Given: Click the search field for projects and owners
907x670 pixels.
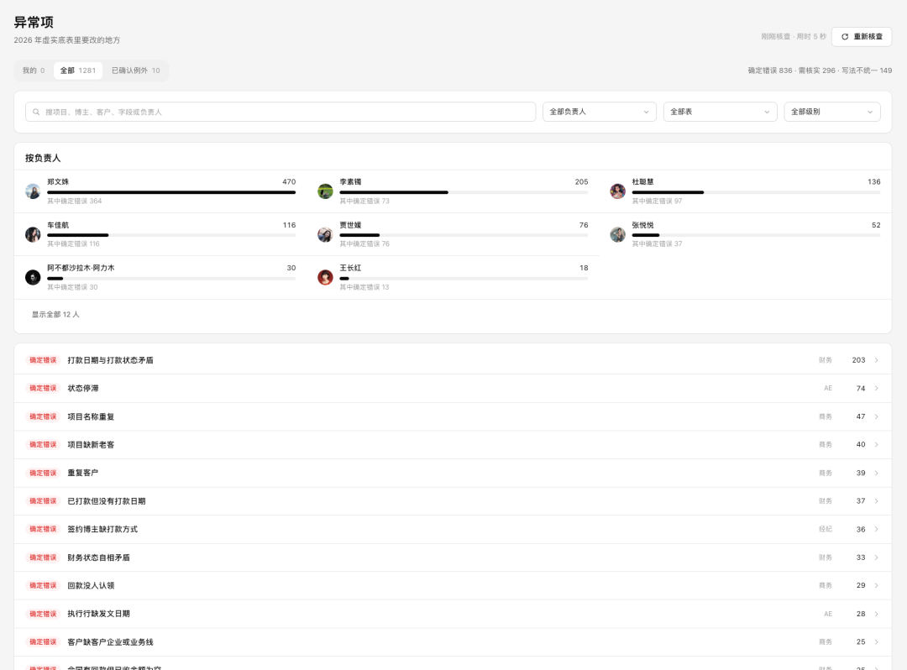Looking at the screenshot, I should tap(280, 113).
